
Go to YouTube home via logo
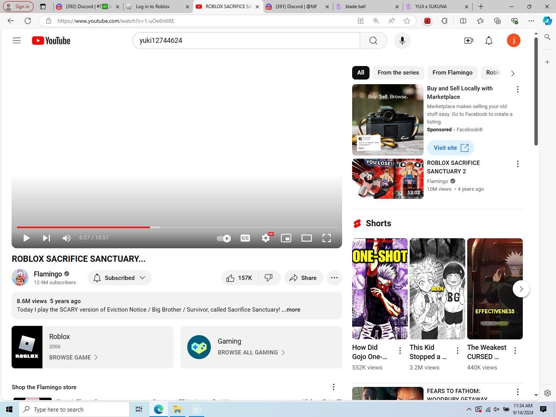pyautogui.click(x=51, y=41)
